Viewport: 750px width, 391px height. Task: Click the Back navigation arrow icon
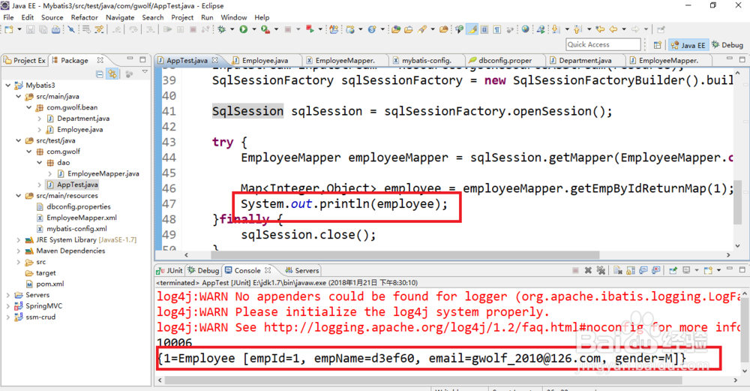click(x=613, y=30)
